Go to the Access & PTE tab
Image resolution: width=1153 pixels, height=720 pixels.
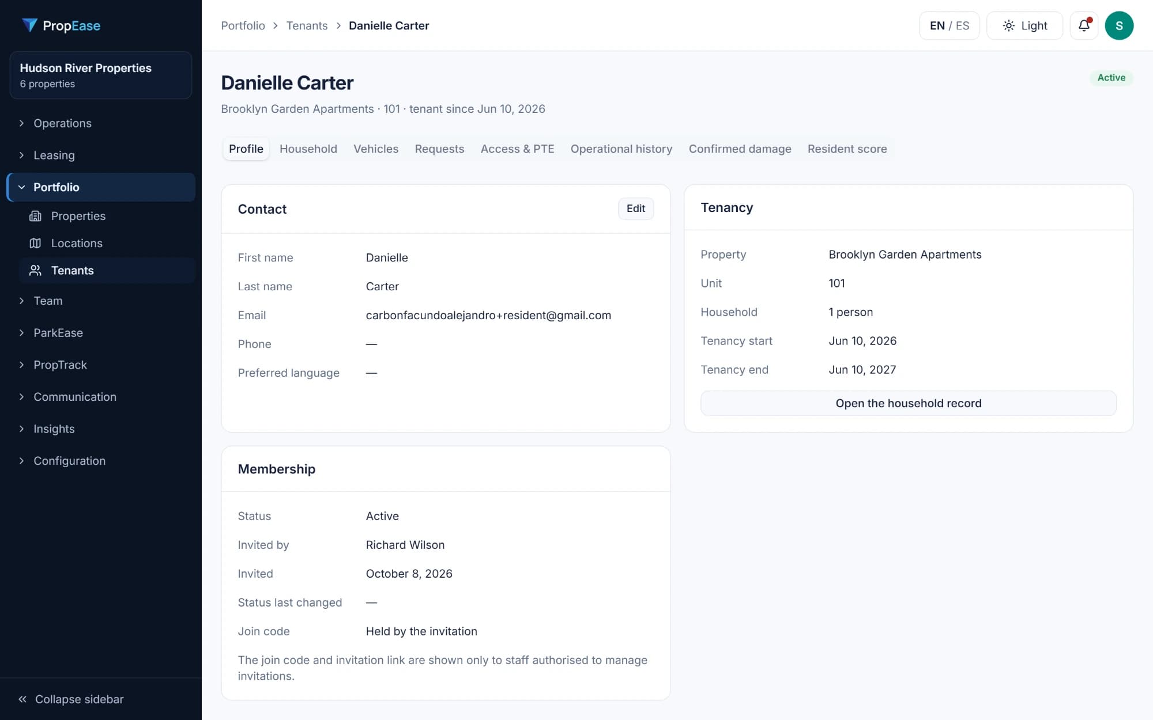[517, 149]
